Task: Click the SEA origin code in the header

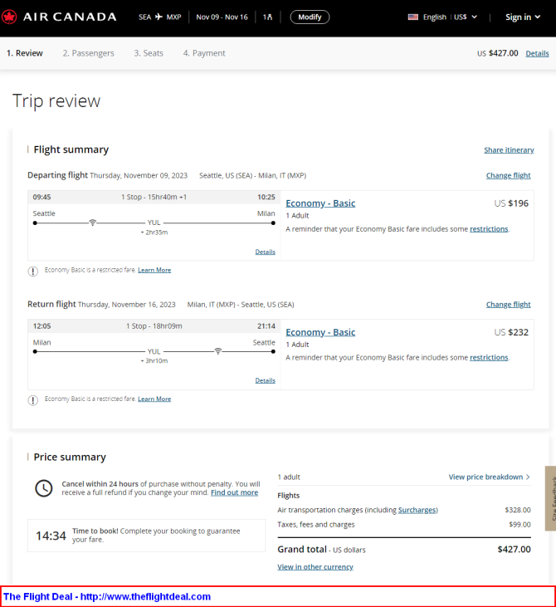Action: [144, 17]
